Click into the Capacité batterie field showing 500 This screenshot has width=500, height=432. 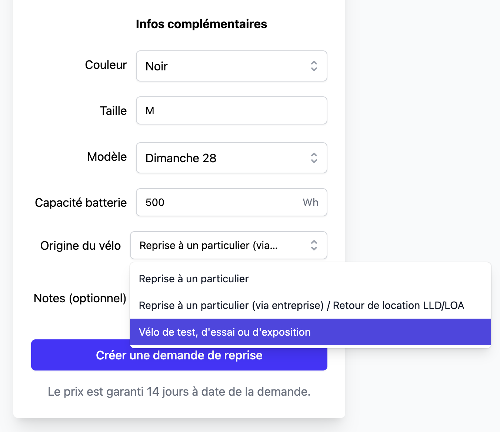pyautogui.click(x=219, y=202)
